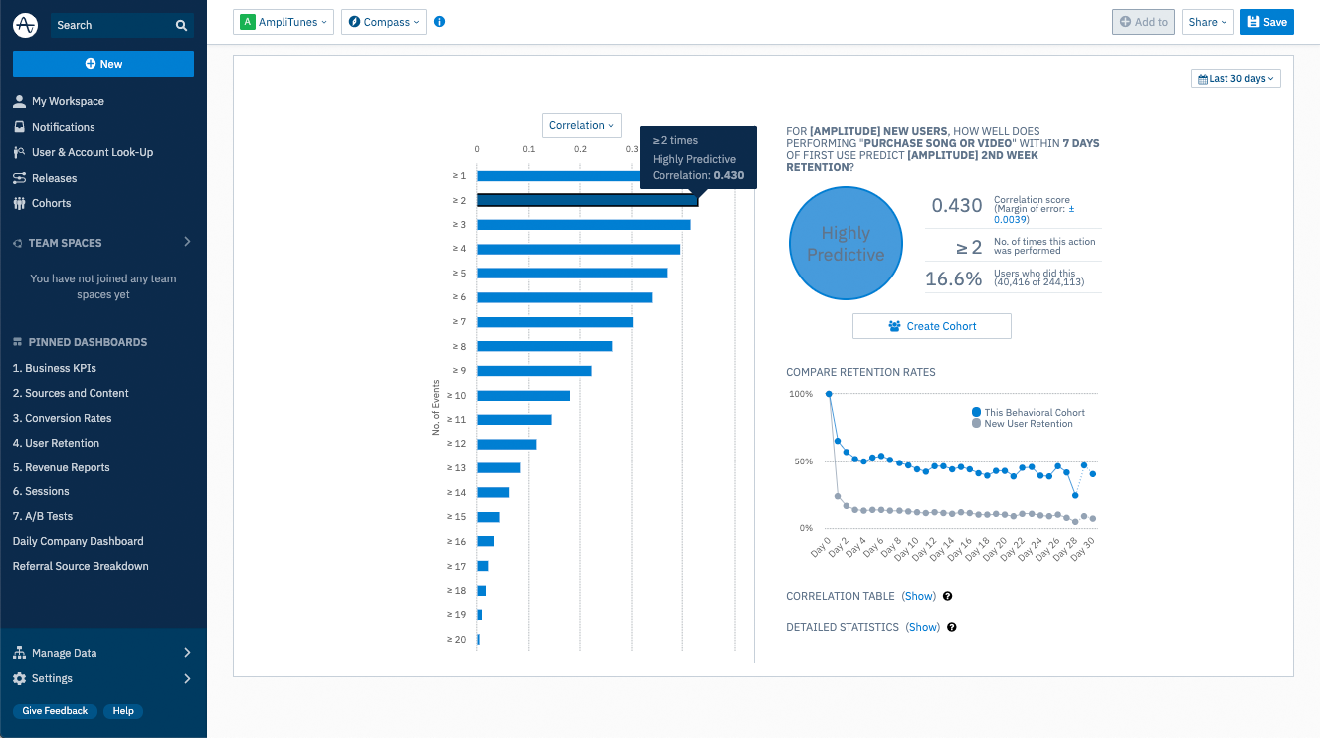Select the ≥ 5 bar in the chart

coord(573,274)
